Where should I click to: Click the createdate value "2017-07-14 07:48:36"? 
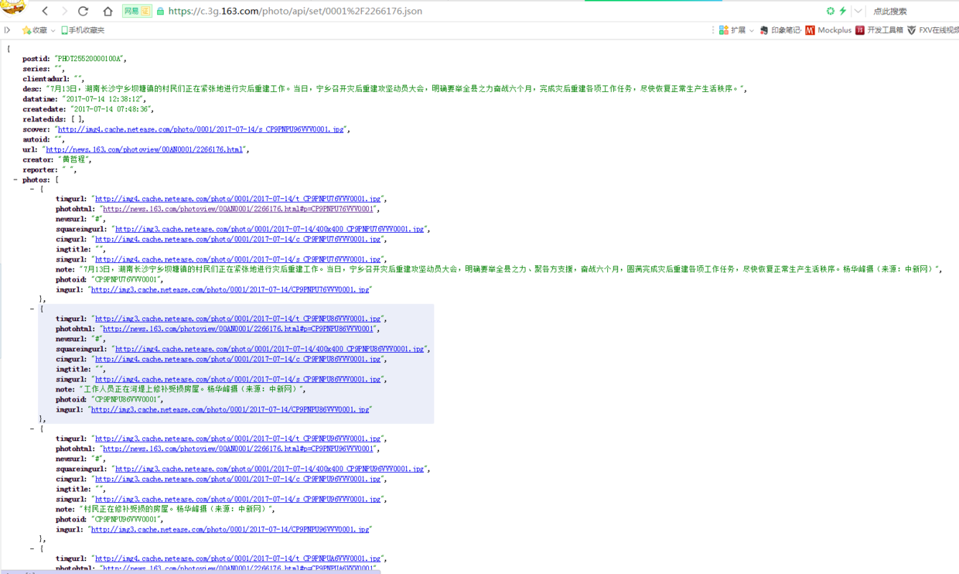click(x=111, y=109)
